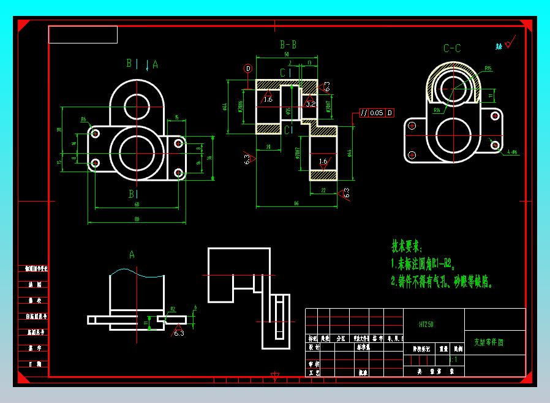
Task: Click the 旧底图总号 cell in left margin
Action: [x=36, y=317]
